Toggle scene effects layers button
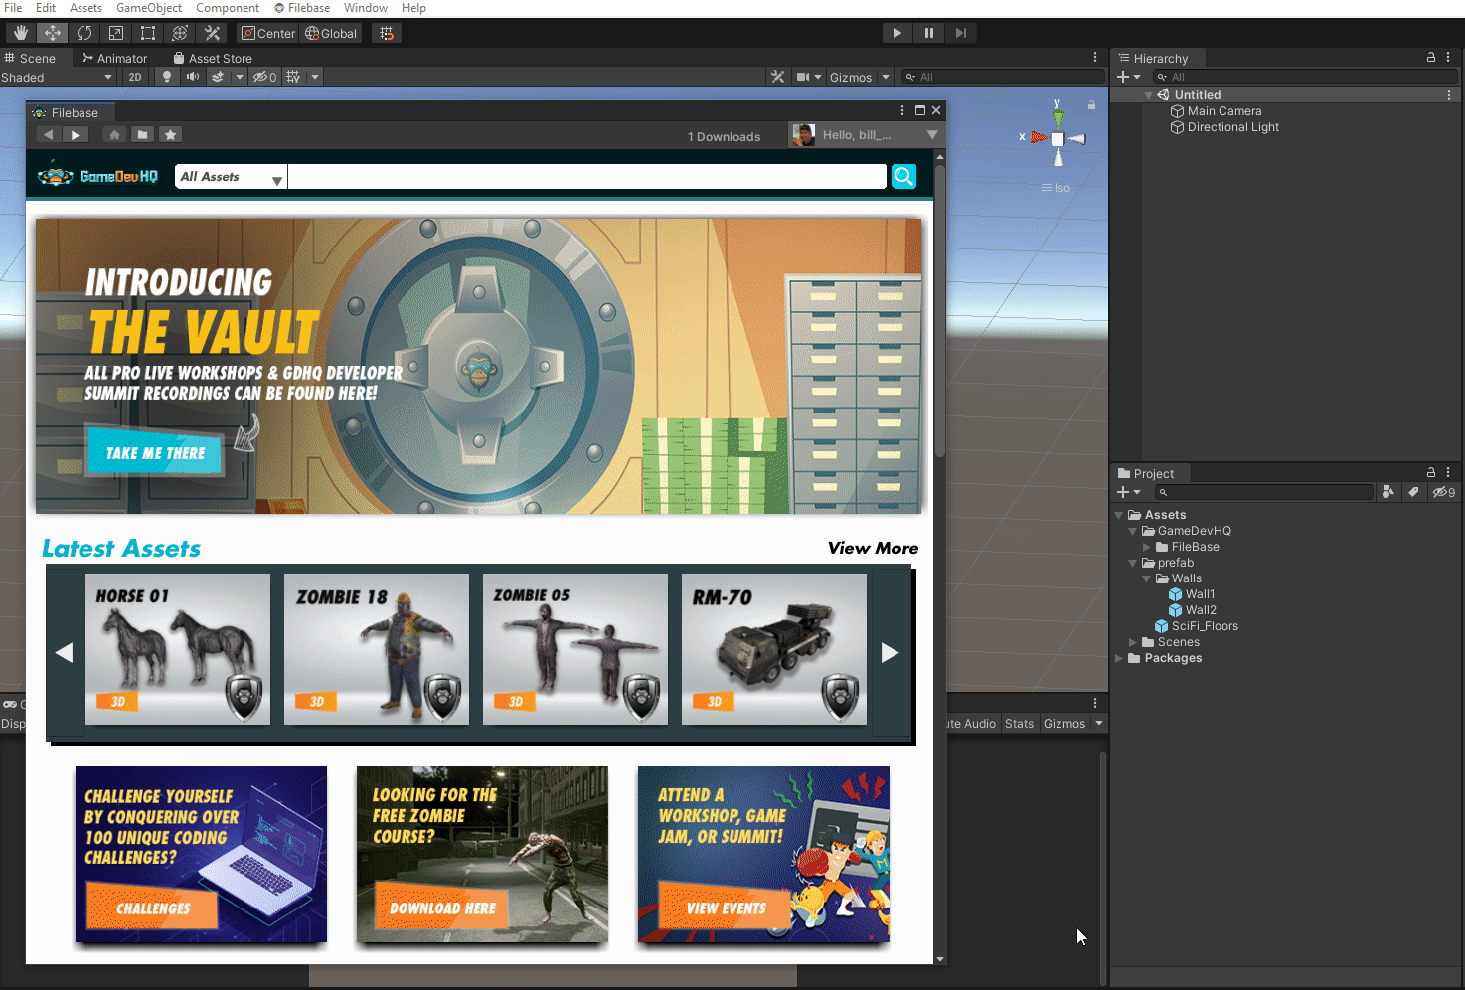 [x=218, y=77]
